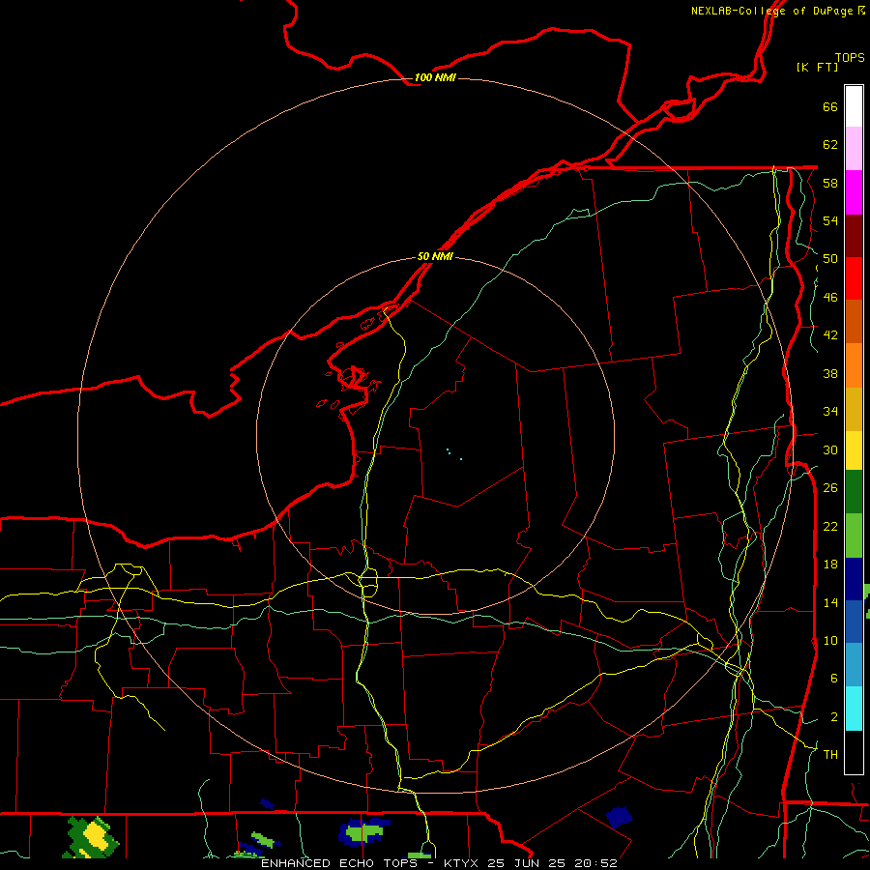
Task: Click the bright orange legend block
Action: 854,364
